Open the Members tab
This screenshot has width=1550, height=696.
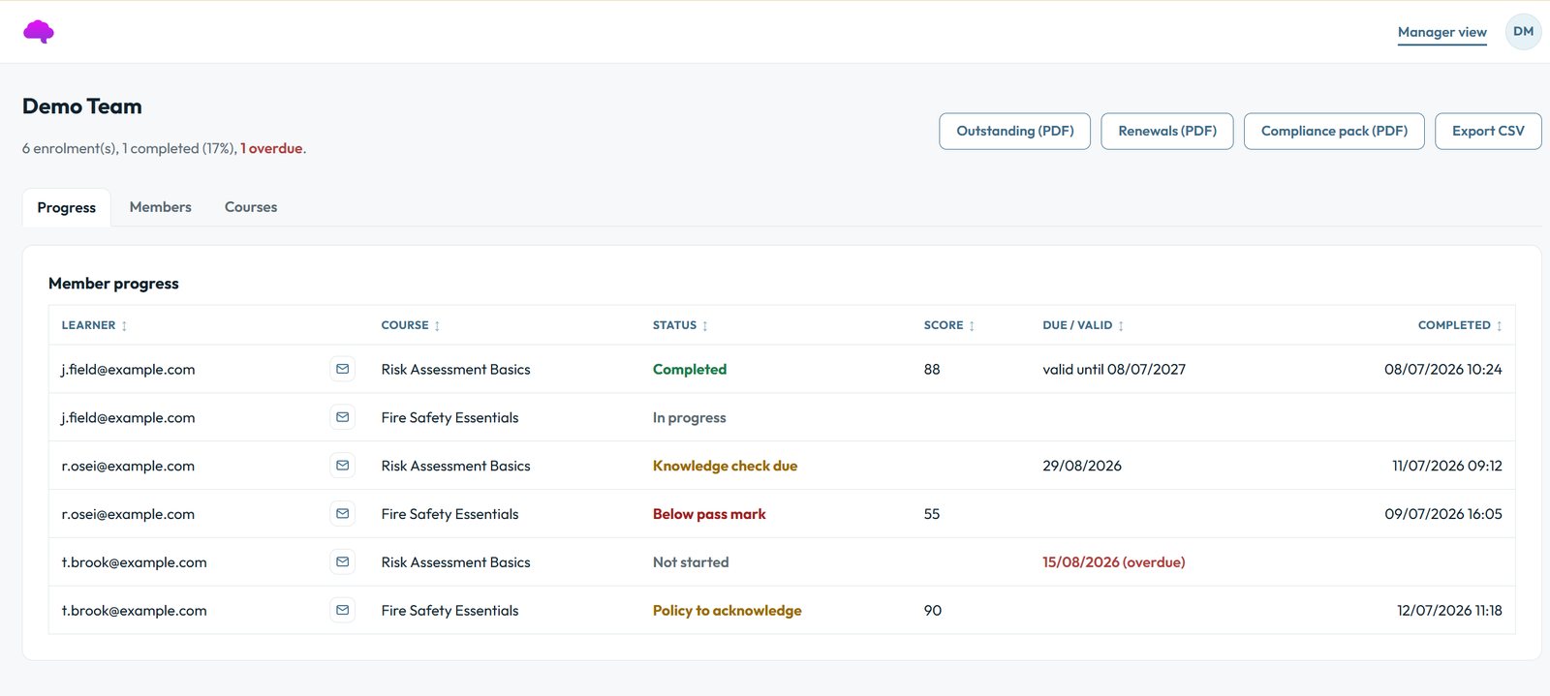point(161,207)
